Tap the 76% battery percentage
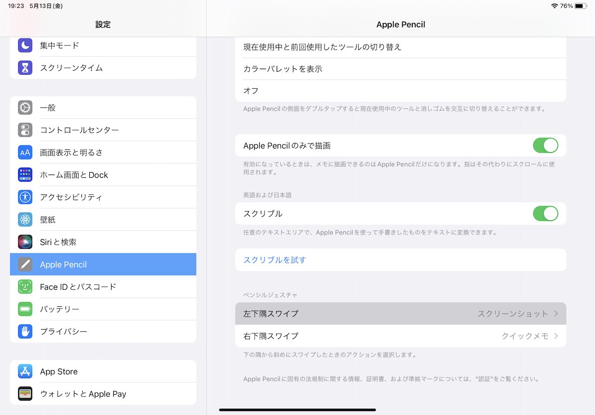The image size is (595, 415). 566,6
